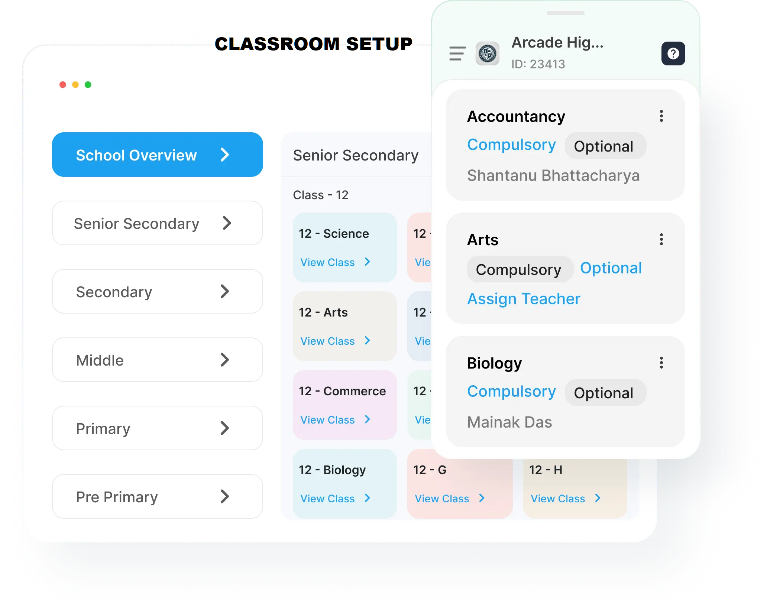Image resolution: width=767 pixels, height=616 pixels.
Task: Click View Class for 12 - Commerce
Action: pyautogui.click(x=328, y=420)
